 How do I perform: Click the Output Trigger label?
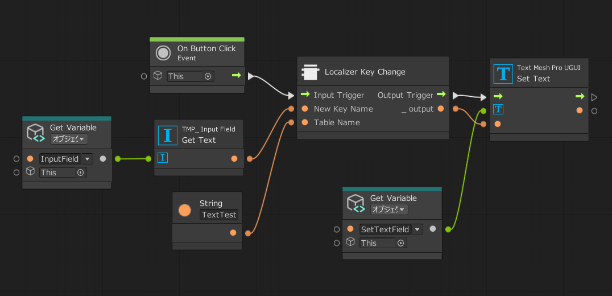[x=405, y=95]
